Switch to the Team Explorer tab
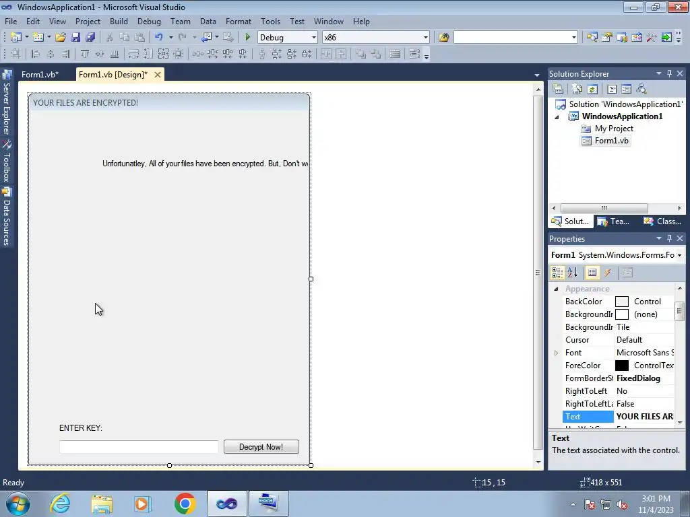The width and height of the screenshot is (690, 517). [x=615, y=221]
